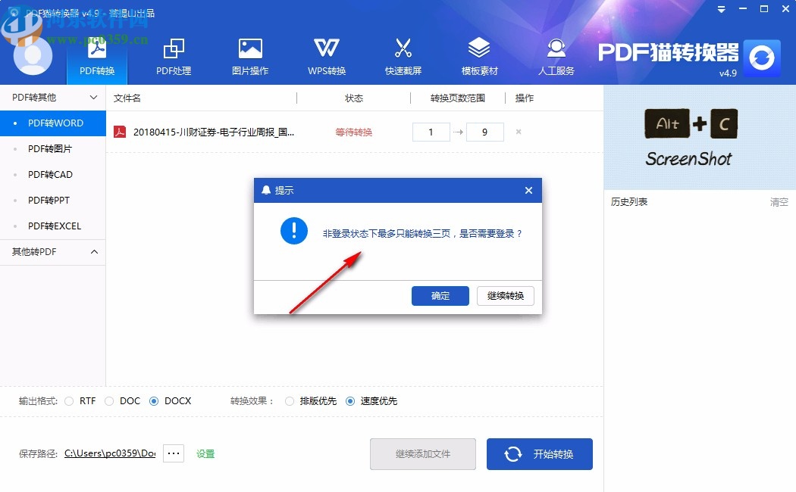Click the user avatar icon
Image resolution: width=796 pixels, height=492 pixels.
[x=34, y=54]
